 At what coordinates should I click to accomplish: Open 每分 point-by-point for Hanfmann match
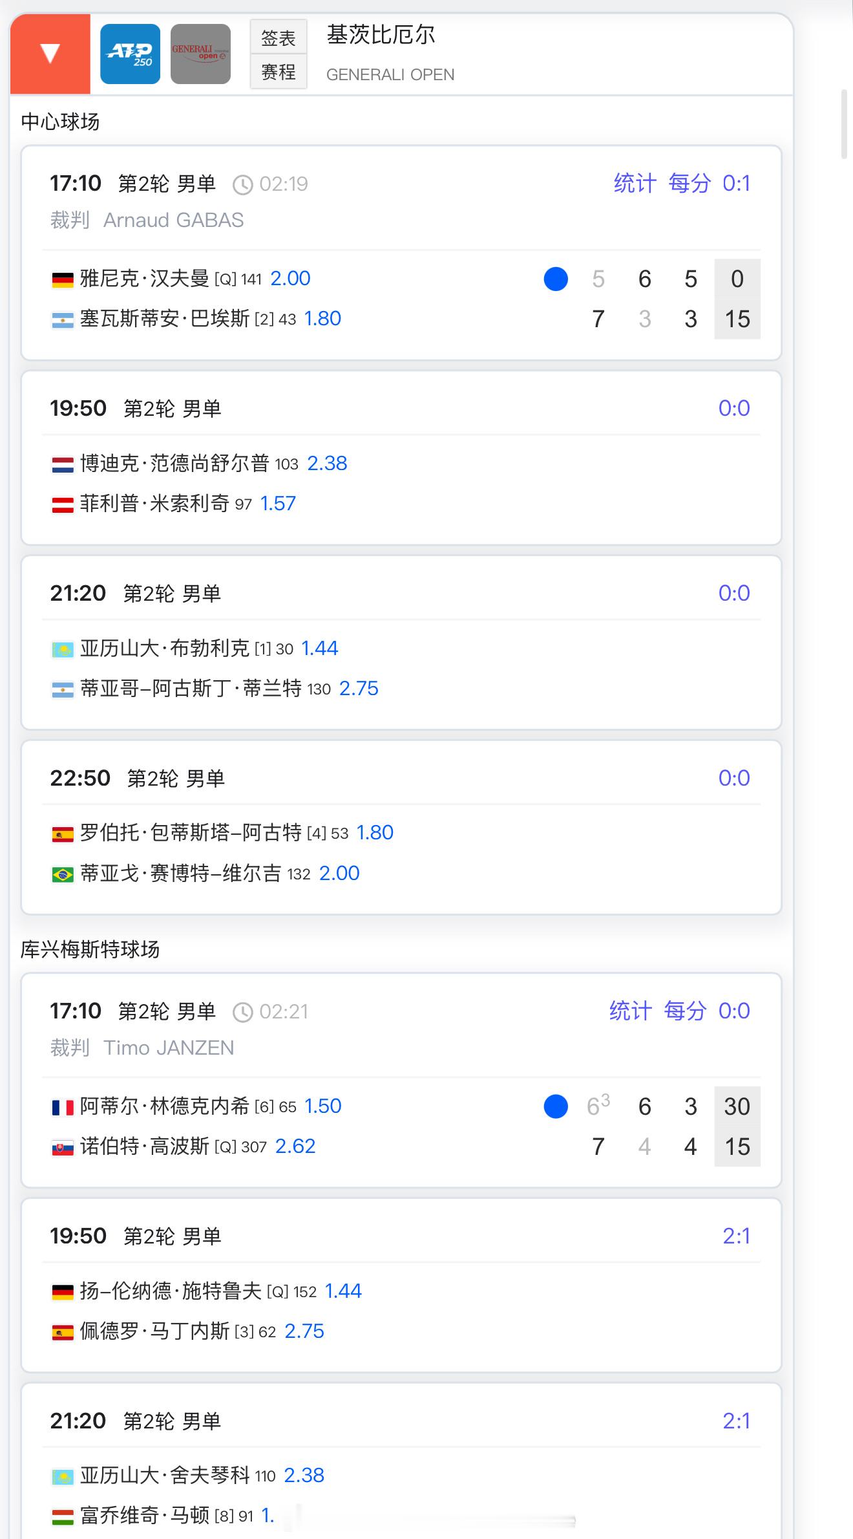click(690, 184)
